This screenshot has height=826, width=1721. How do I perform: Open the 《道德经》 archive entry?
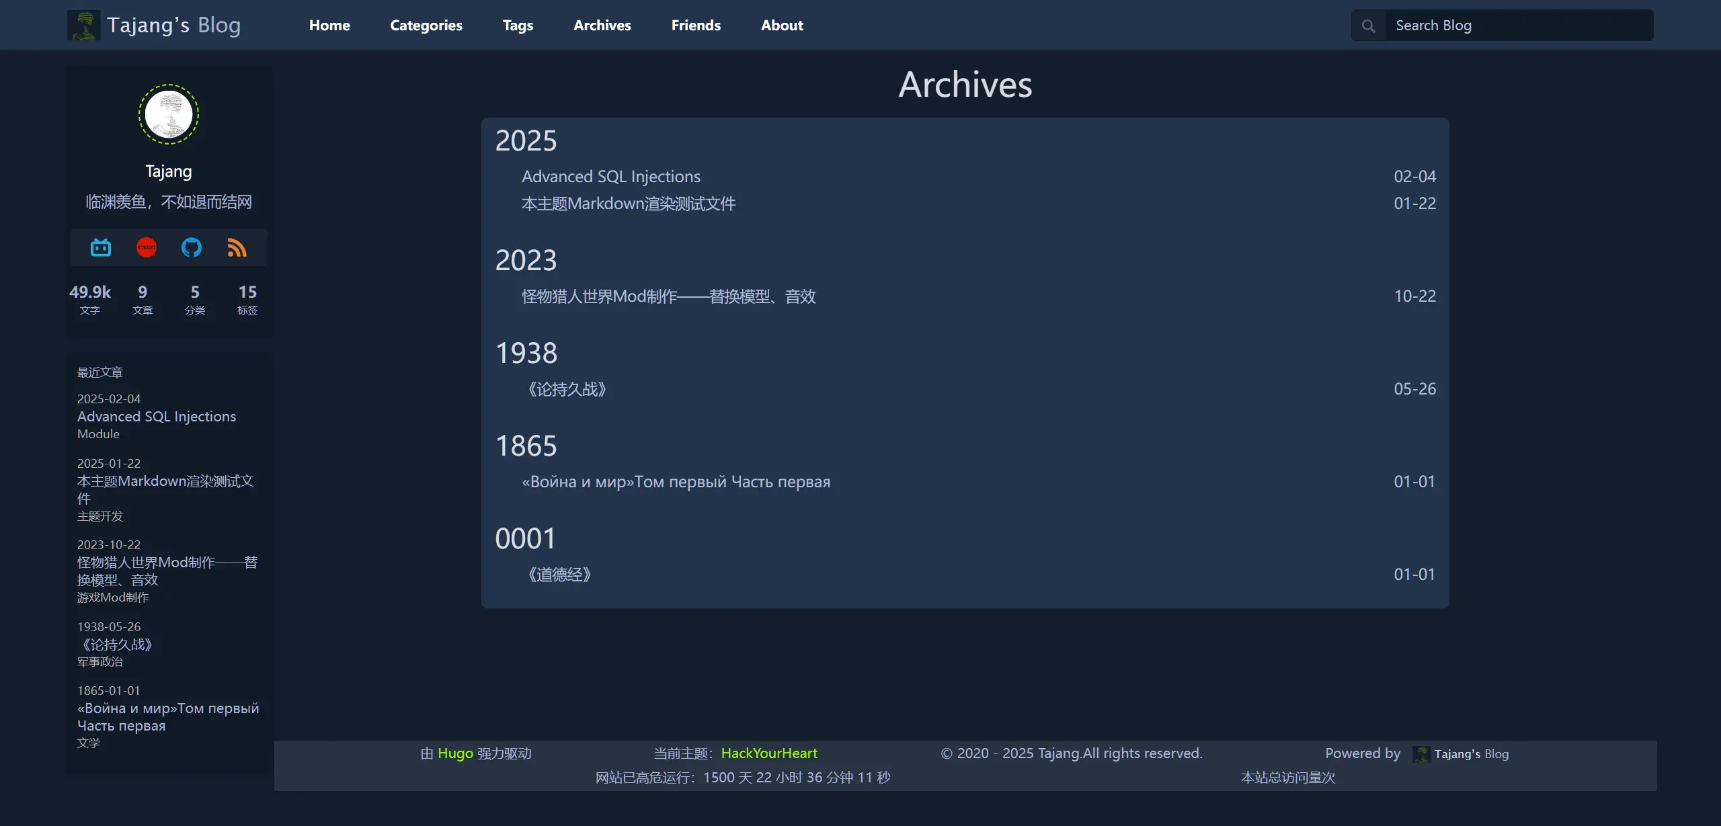[559, 575]
